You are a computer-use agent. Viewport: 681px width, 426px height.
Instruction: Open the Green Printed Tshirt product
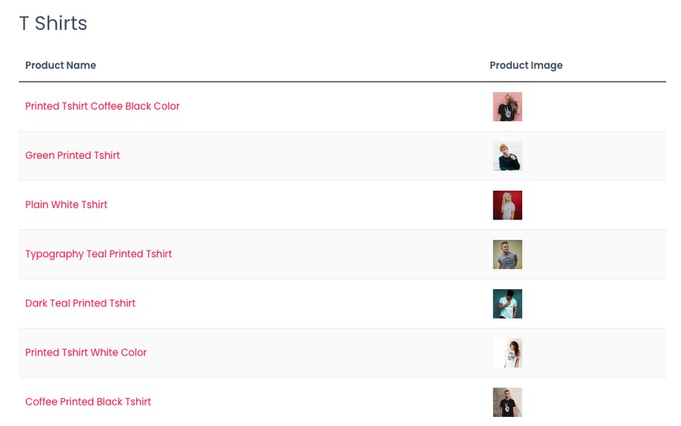tap(73, 155)
